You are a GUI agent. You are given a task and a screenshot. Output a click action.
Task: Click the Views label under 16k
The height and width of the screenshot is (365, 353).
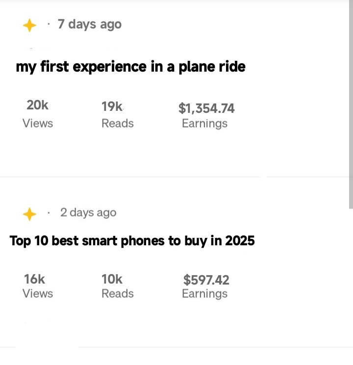coord(38,293)
